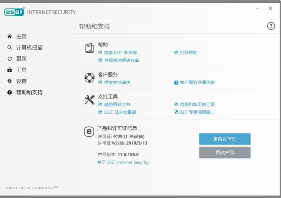
Task: Click the toolbox icon beside 工具
Action: pyautogui.click(x=9, y=70)
